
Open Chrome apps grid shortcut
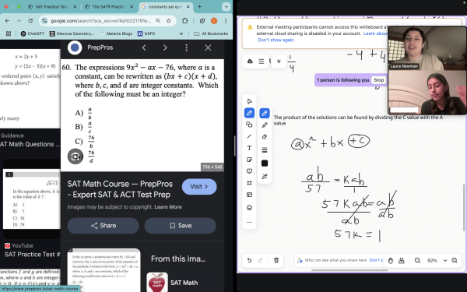9,33
